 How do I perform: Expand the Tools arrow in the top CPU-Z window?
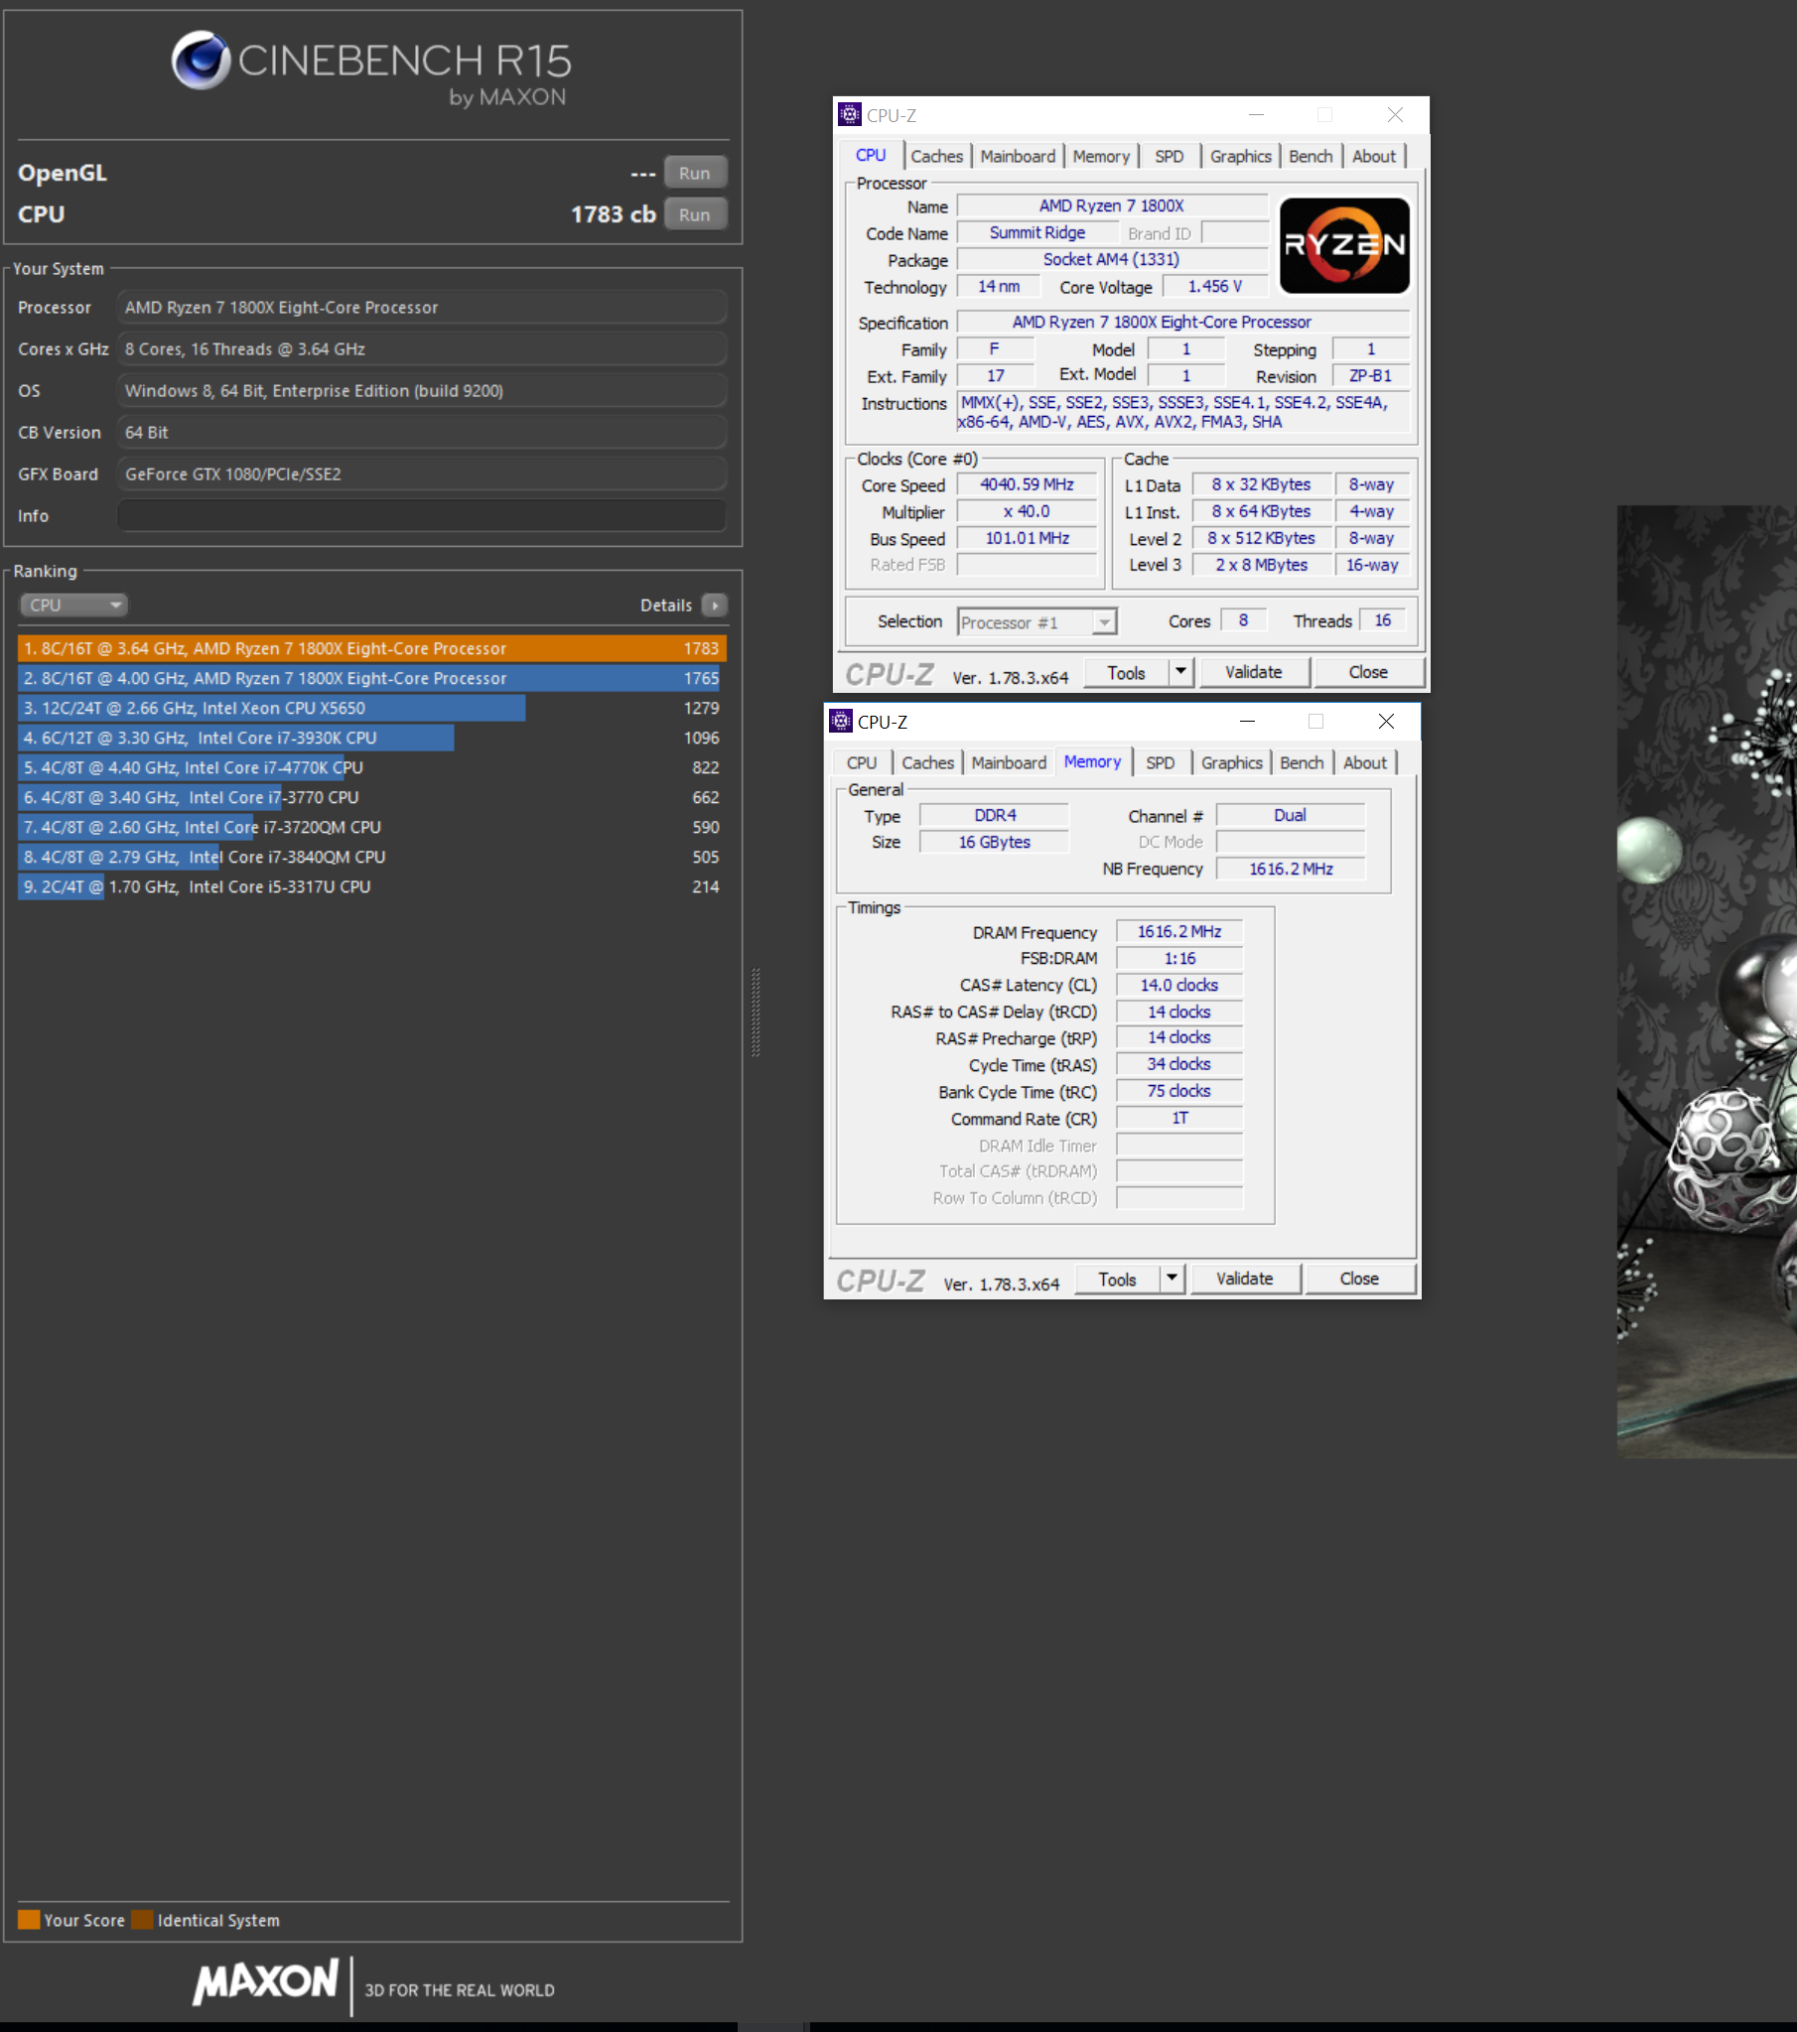[1180, 672]
